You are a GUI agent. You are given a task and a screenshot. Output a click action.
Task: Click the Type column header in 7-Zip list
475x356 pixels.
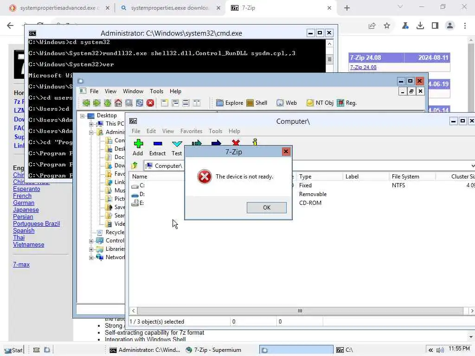coord(319,177)
